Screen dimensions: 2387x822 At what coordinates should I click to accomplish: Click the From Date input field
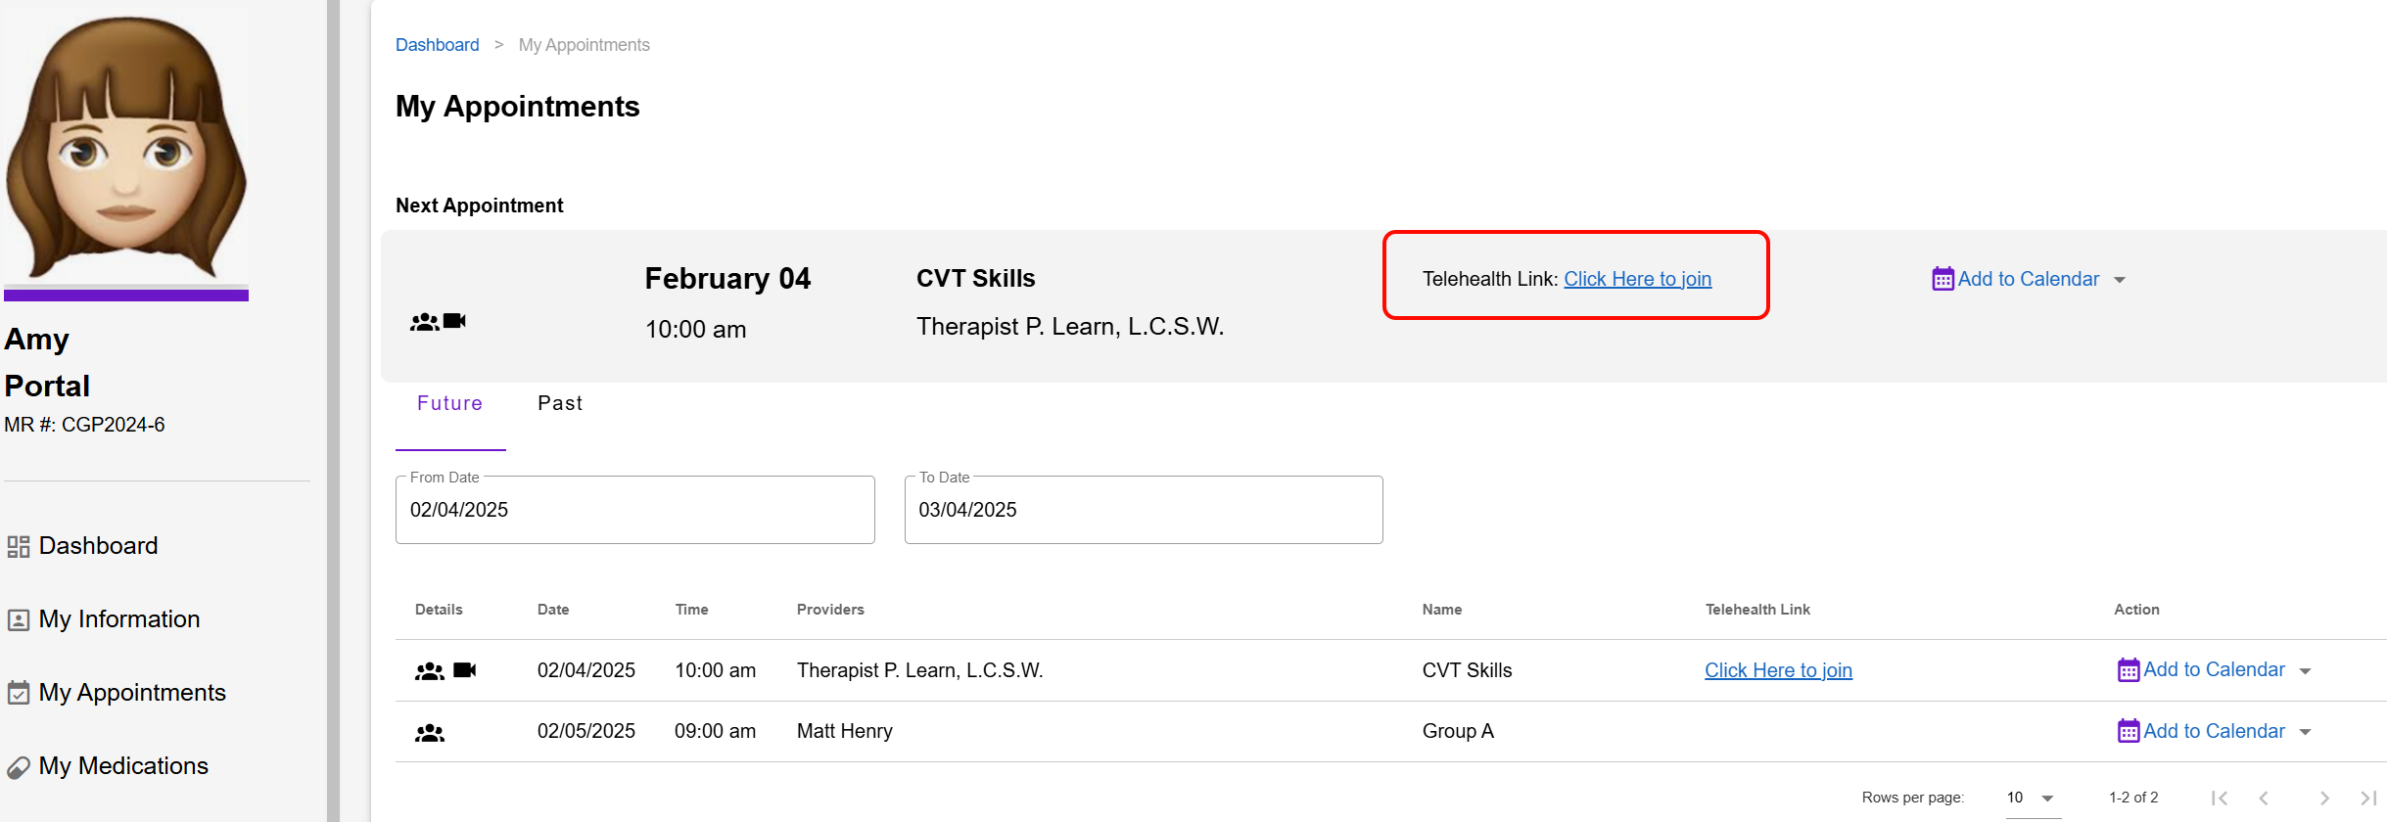(x=634, y=510)
